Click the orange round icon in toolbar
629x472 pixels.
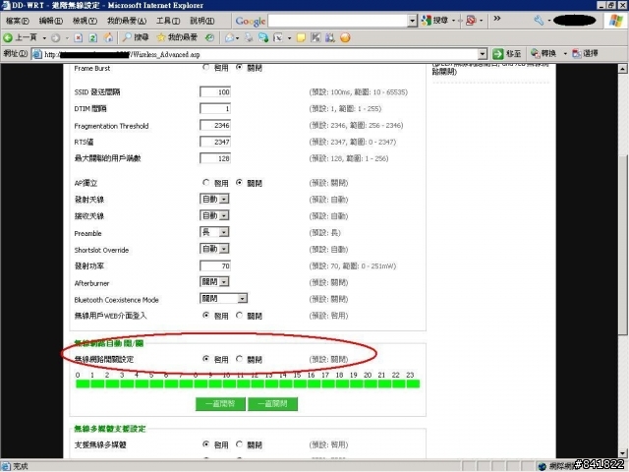click(x=345, y=37)
